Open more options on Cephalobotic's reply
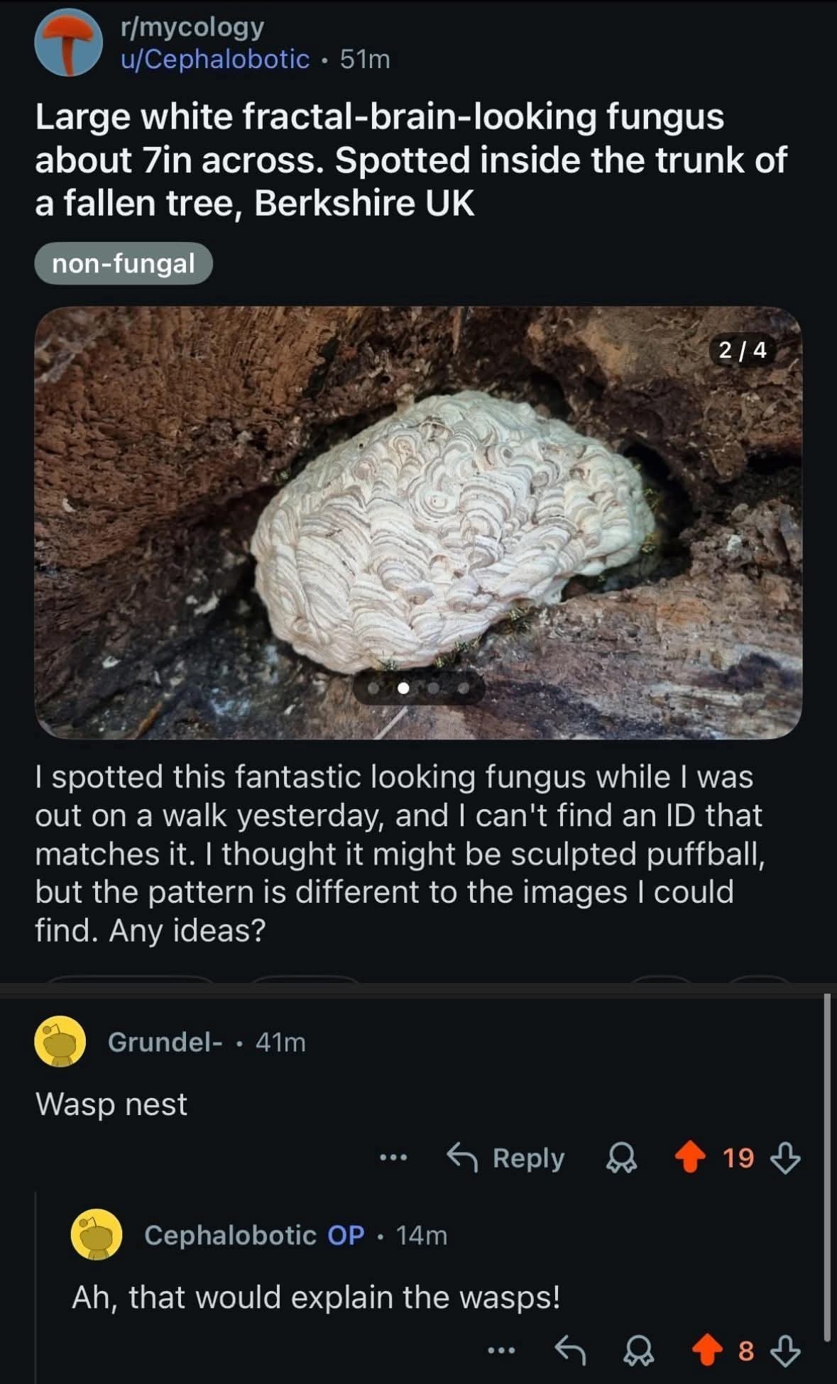This screenshot has height=1384, width=837. pyautogui.click(x=501, y=1351)
